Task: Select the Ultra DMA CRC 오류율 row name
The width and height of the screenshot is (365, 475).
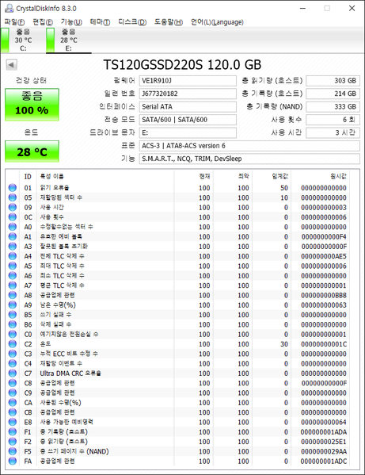Action: 70,373
